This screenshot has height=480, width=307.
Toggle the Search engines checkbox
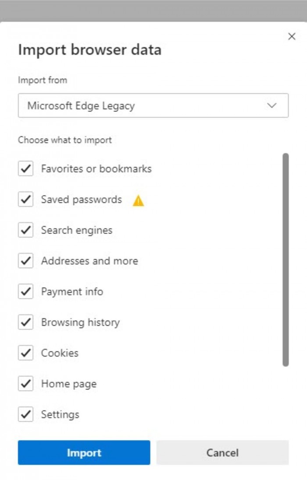(25, 230)
